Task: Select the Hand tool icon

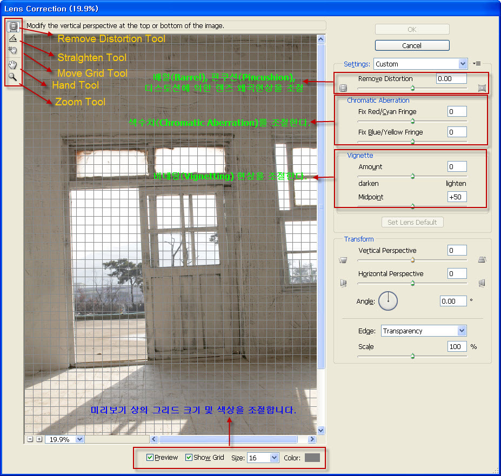Action: click(12, 65)
